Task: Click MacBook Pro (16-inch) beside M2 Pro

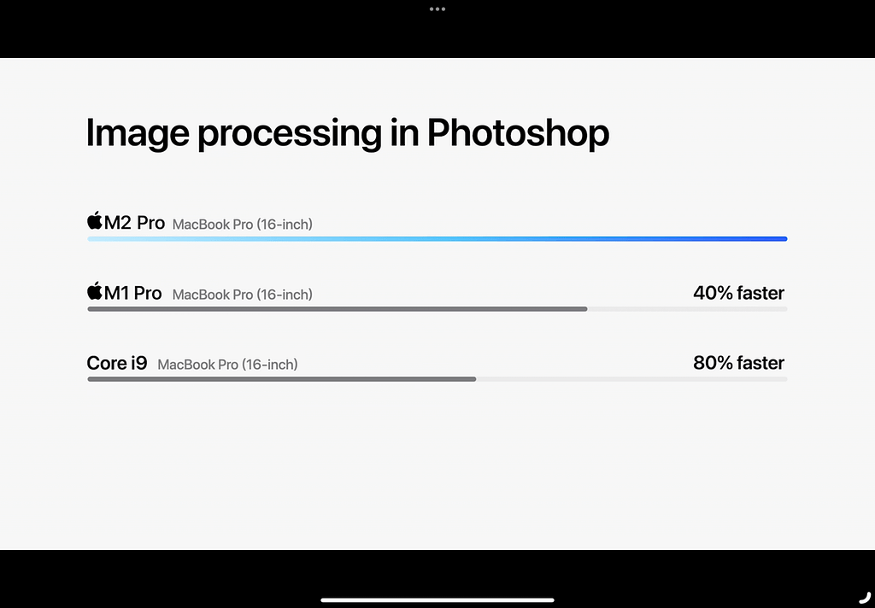Action: coord(242,225)
